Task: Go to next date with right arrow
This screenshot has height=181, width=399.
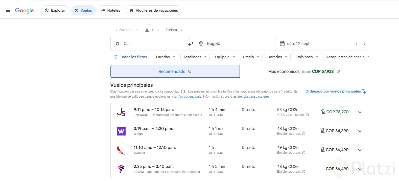Action: click(x=365, y=44)
